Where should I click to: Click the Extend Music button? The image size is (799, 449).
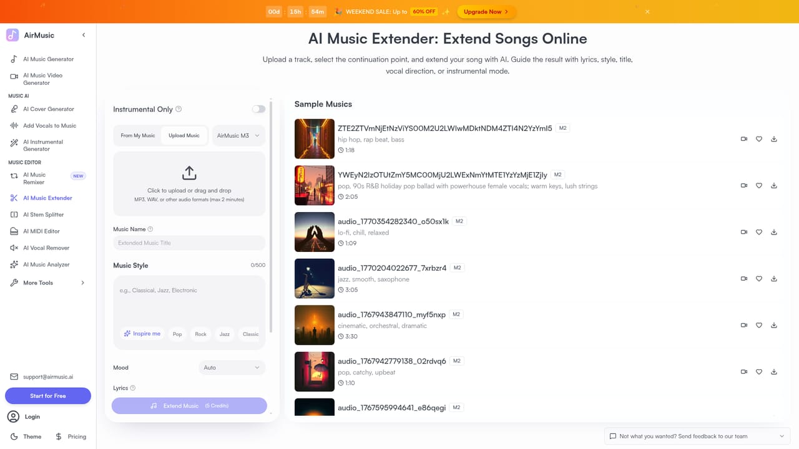[x=189, y=406]
